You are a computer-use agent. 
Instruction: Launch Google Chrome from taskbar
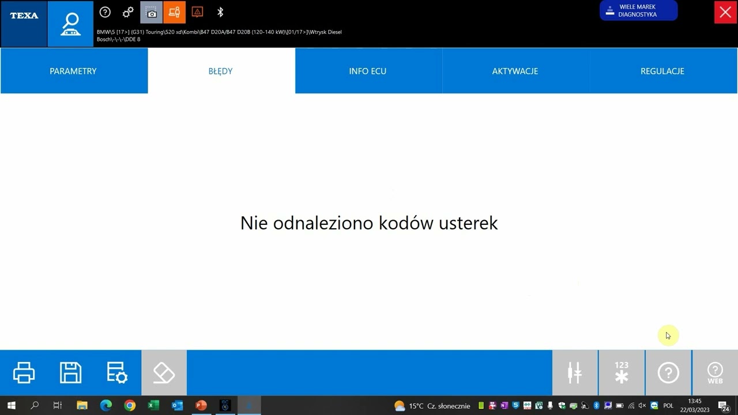click(130, 406)
